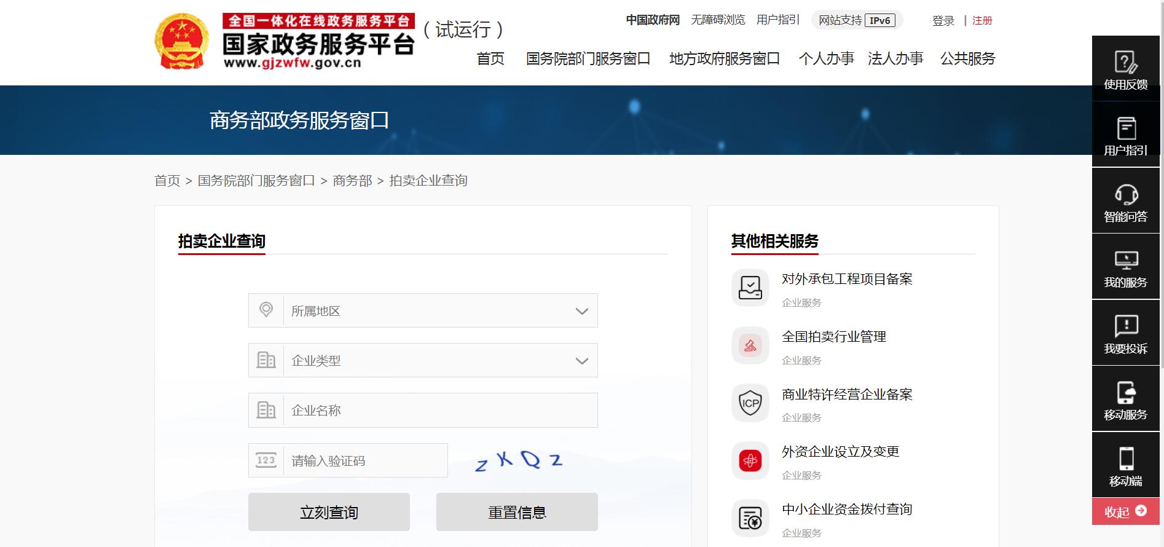The height and width of the screenshot is (547, 1164).
Task: Open 公共服务 navigation item
Action: coord(968,58)
